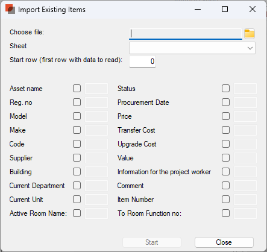Open the folder browse icon for file
The height and width of the screenshot is (252, 267).
tap(250, 33)
